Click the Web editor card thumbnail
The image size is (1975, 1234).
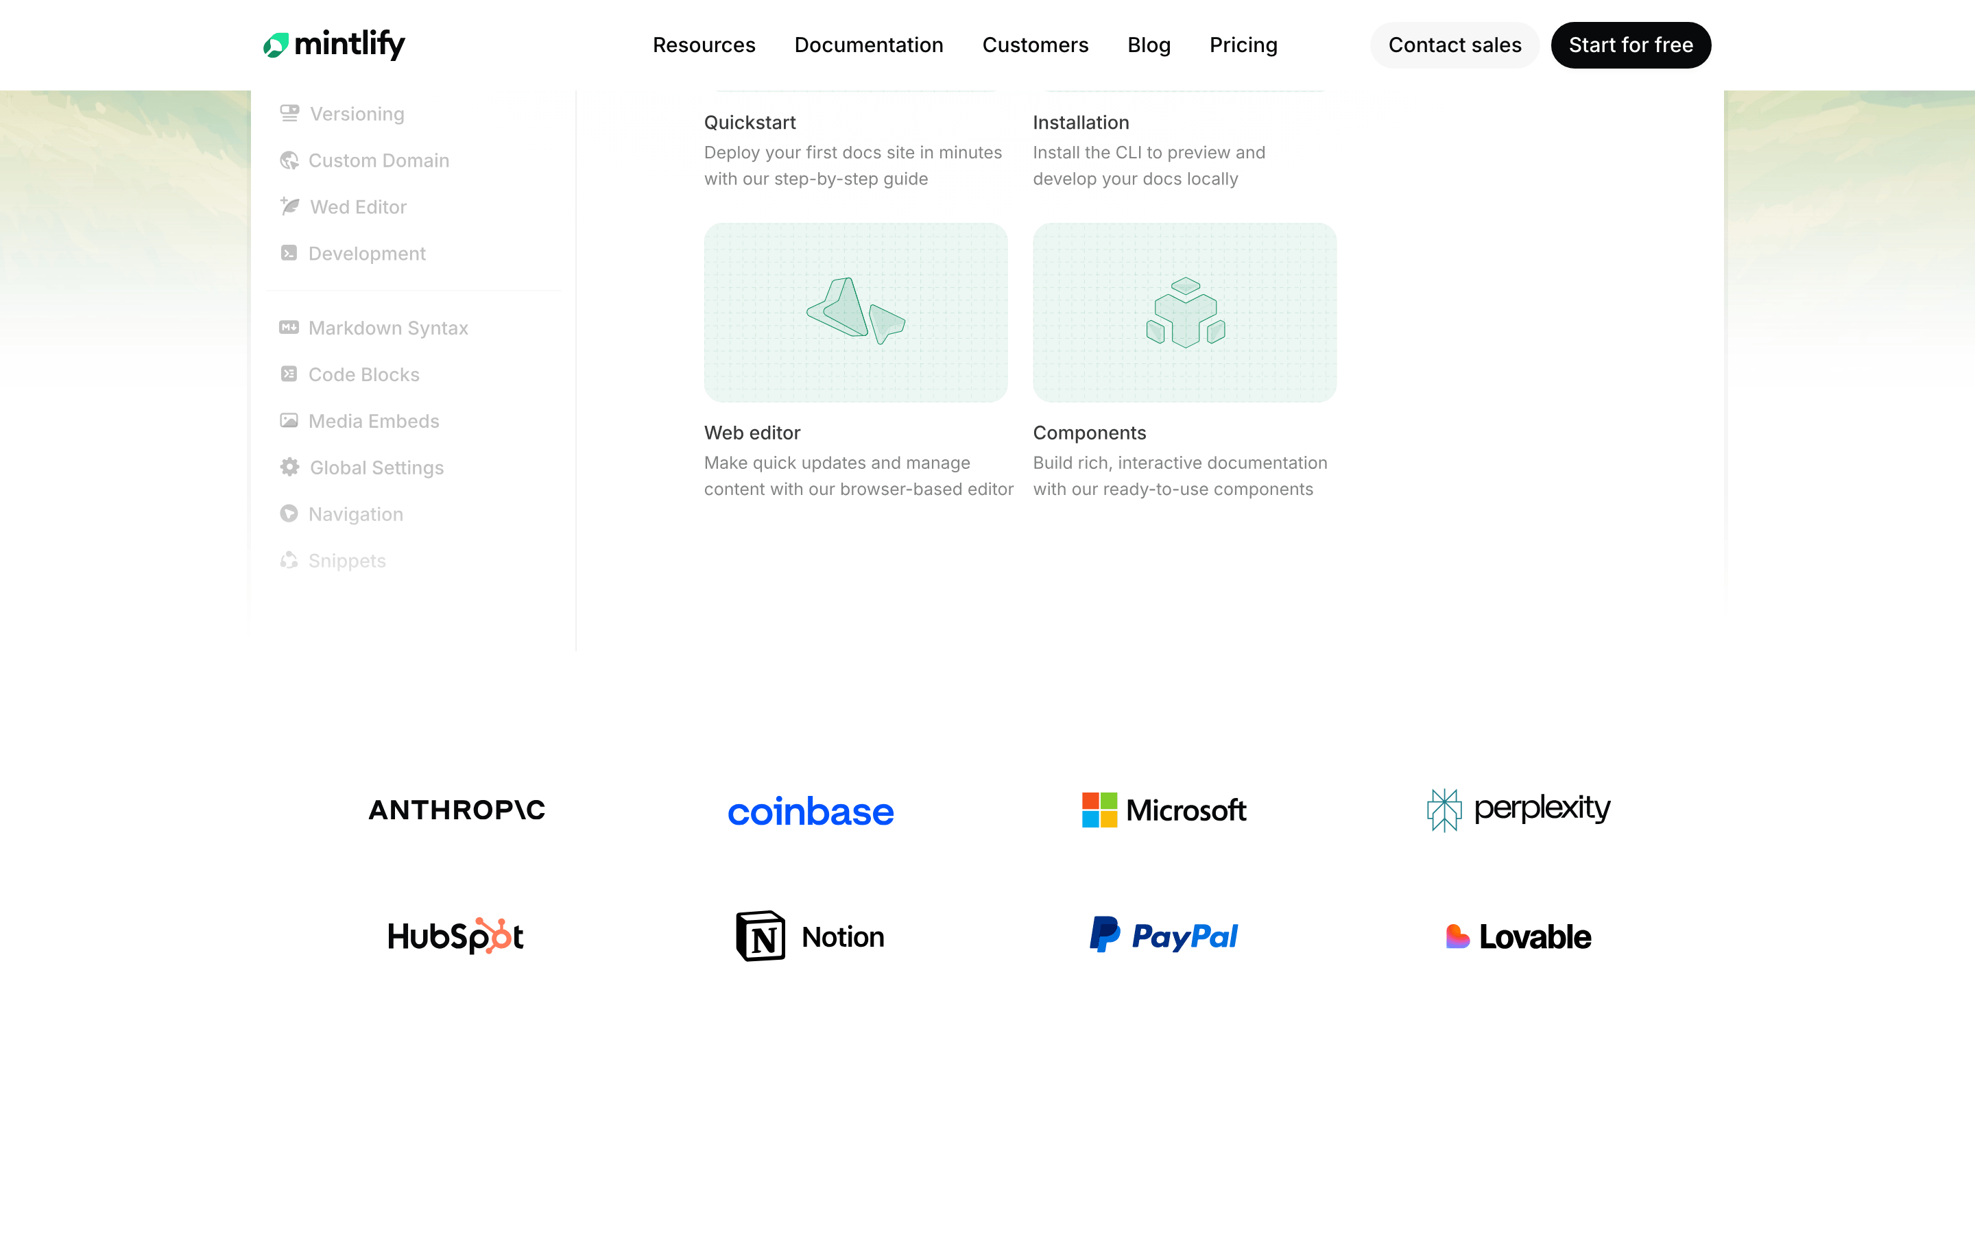(855, 313)
